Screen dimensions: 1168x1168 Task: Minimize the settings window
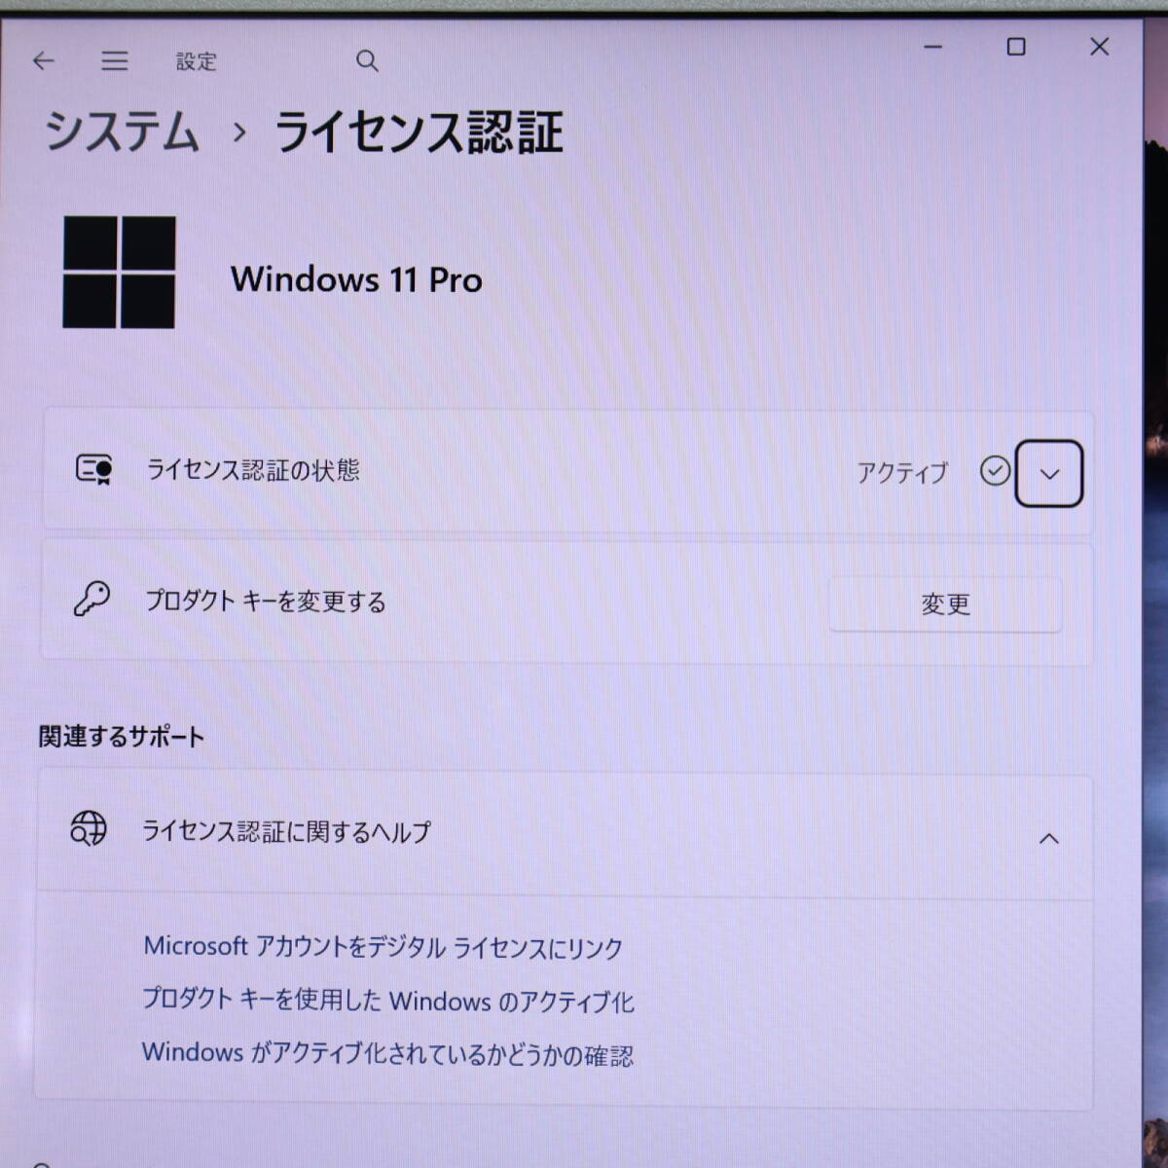[933, 47]
